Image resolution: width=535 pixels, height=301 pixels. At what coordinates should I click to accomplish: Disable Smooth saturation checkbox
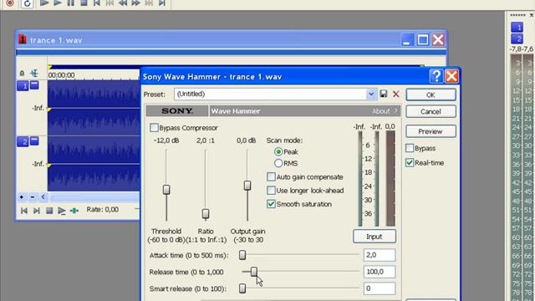pos(271,204)
